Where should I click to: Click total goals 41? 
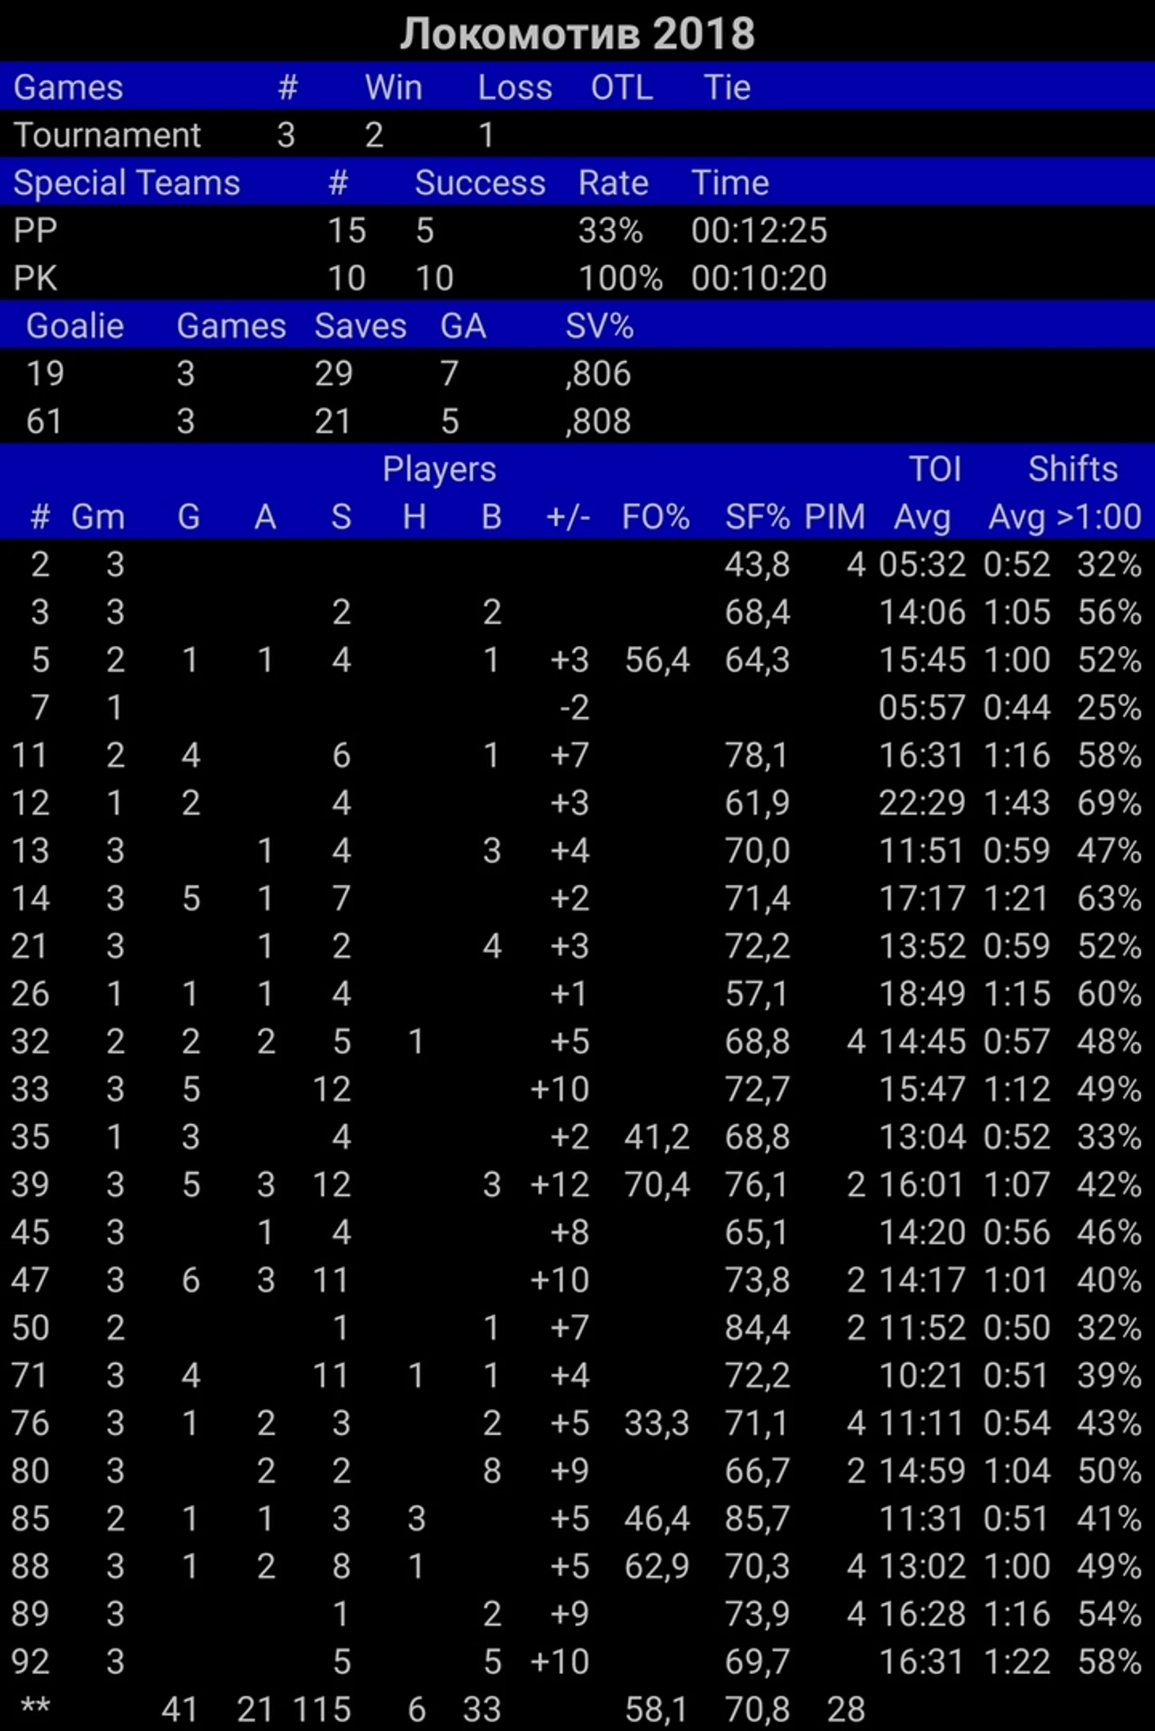(179, 1710)
